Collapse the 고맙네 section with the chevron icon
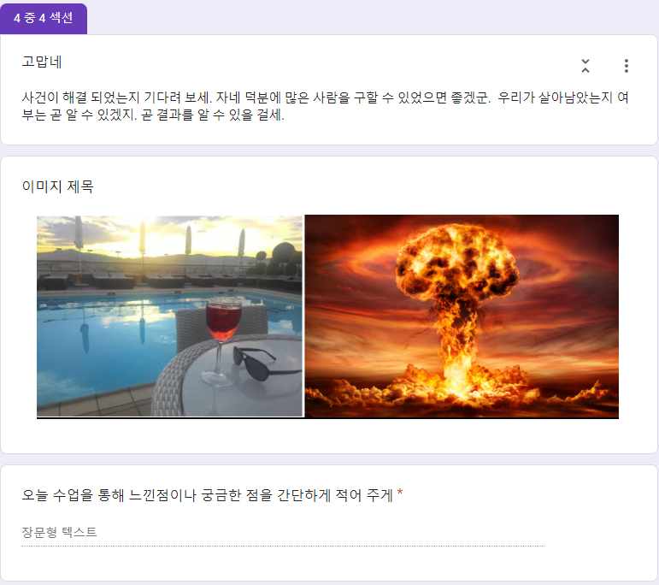Viewport: 659px width, 585px height. coord(585,66)
